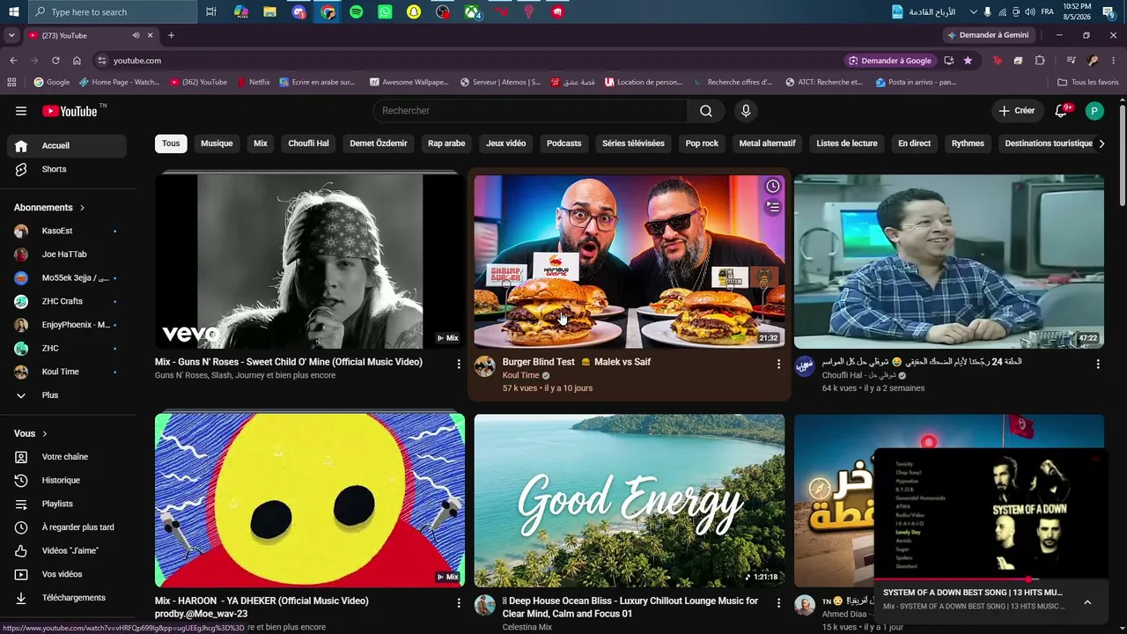Open more options for the Choufli Hal video
Viewport: 1127px width, 634px height.
coord(1098,364)
